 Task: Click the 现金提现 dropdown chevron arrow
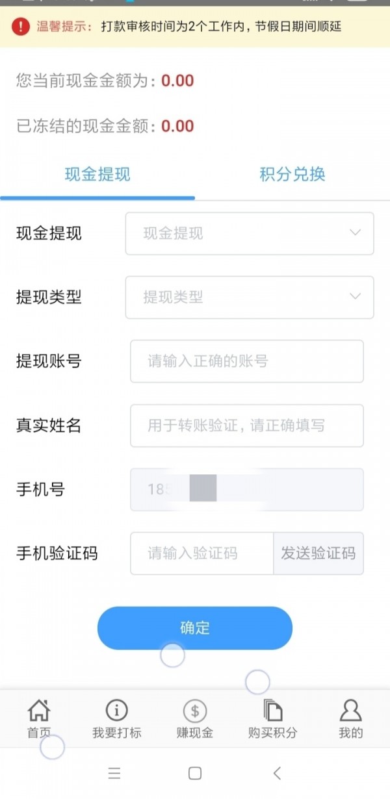[354, 233]
